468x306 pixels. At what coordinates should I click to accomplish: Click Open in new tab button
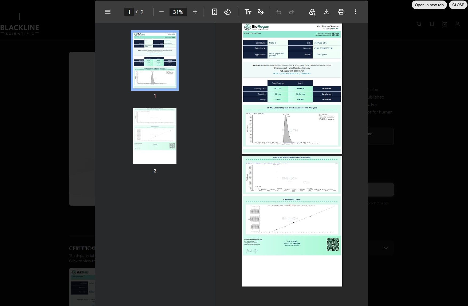(429, 5)
